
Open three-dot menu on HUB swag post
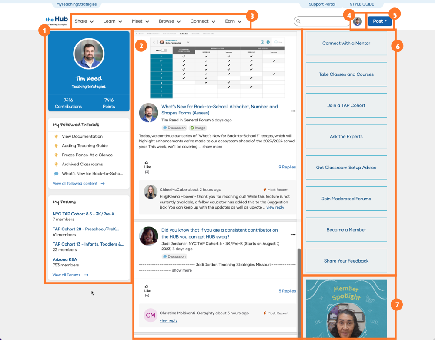click(293, 235)
